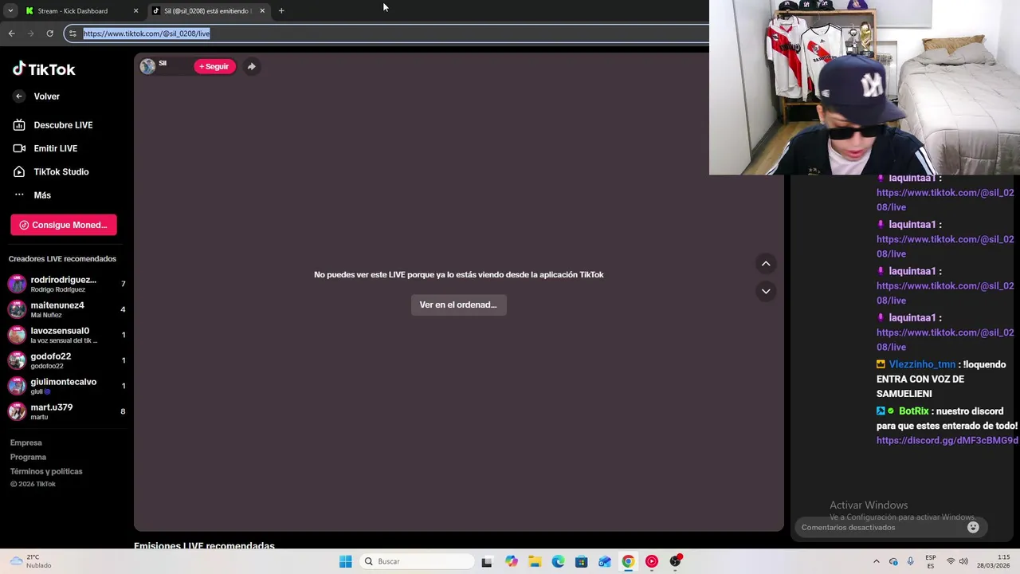The width and height of the screenshot is (1020, 574).
Task: Click the Wi-Fi network tray icon
Action: coord(951,561)
